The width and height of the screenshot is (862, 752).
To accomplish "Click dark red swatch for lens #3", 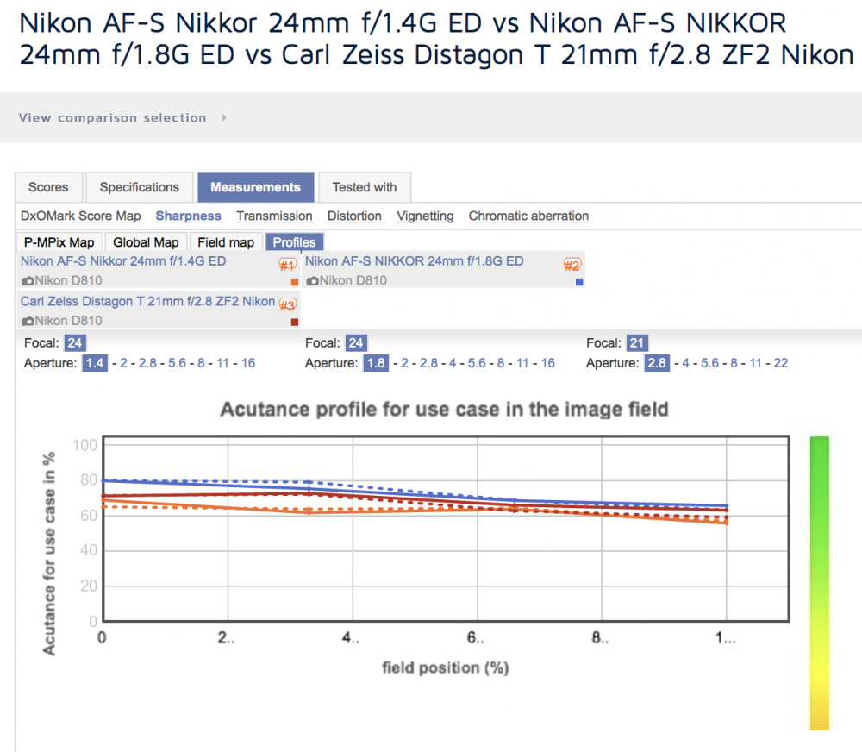I will [295, 323].
